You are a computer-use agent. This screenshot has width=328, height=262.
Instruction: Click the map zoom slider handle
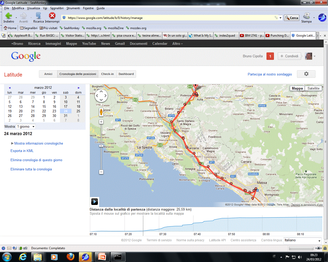click(x=101, y=146)
